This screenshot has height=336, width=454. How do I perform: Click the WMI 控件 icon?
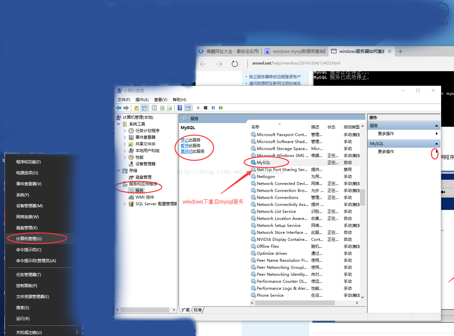[131, 197]
